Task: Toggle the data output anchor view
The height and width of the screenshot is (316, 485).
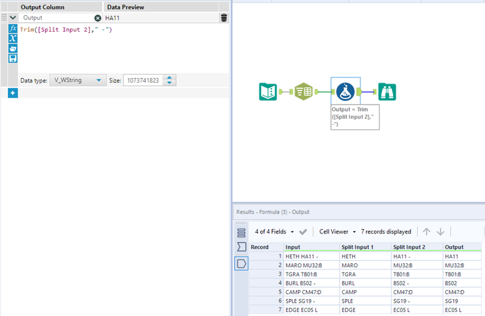Action: (x=241, y=263)
